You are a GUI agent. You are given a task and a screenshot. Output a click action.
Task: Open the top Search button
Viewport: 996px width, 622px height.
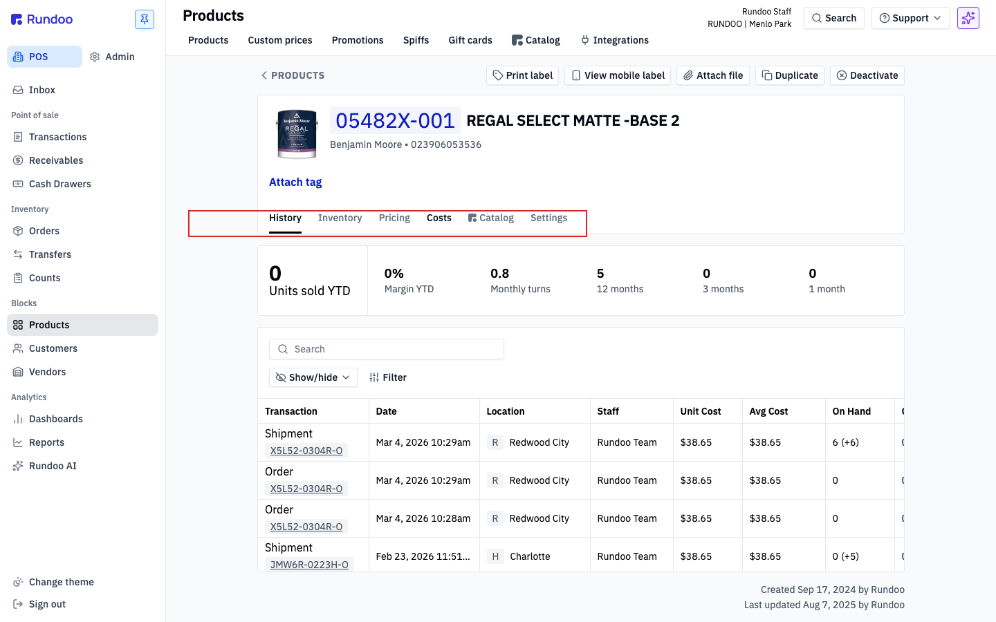click(834, 18)
